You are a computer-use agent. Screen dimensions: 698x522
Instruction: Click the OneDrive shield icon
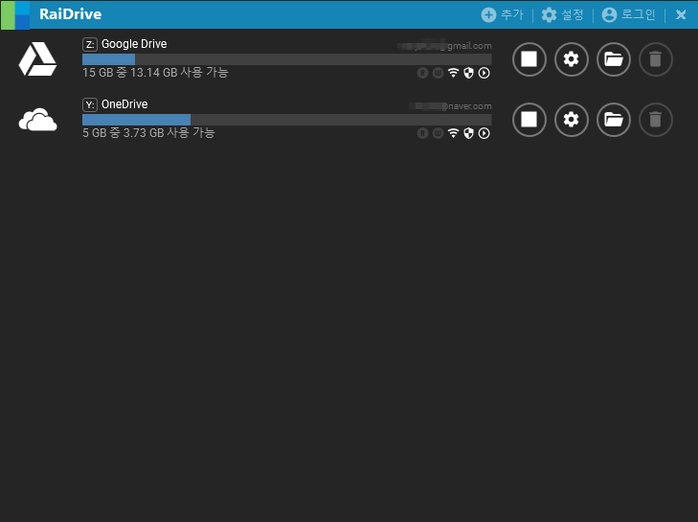(468, 133)
